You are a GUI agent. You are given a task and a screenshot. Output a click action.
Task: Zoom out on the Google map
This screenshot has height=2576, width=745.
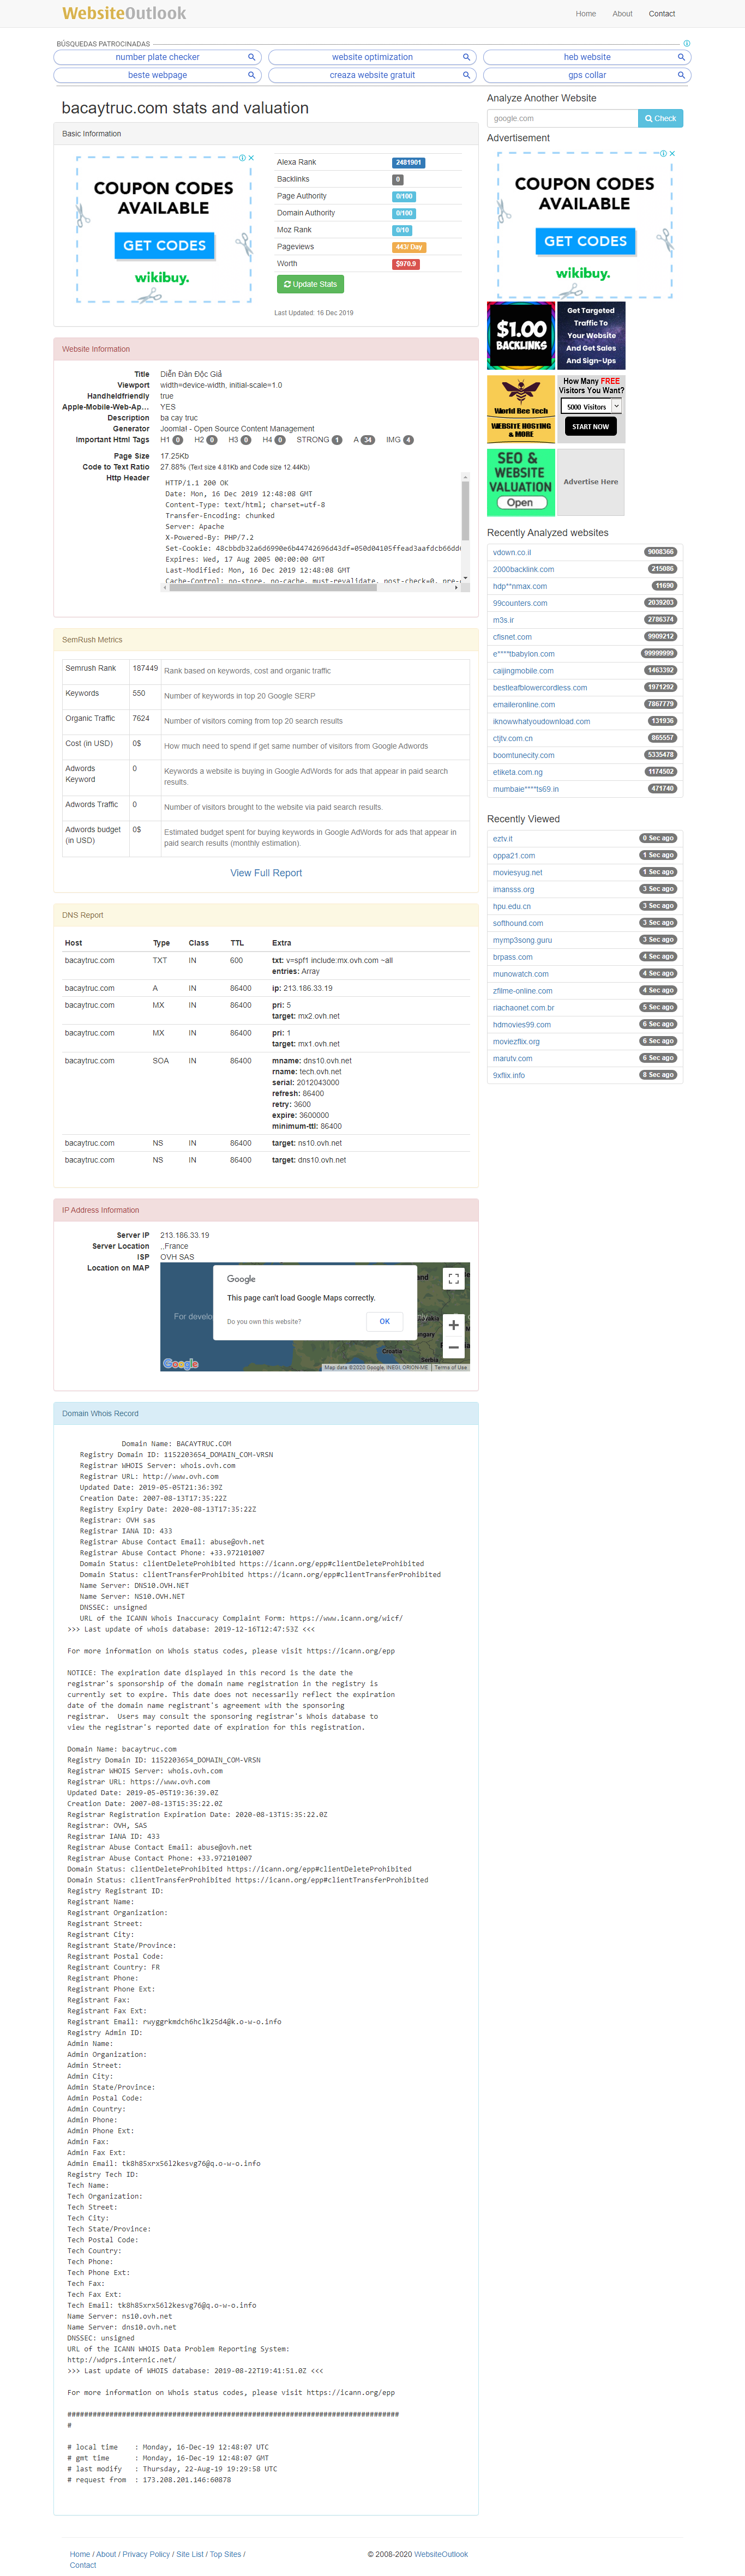453,1348
